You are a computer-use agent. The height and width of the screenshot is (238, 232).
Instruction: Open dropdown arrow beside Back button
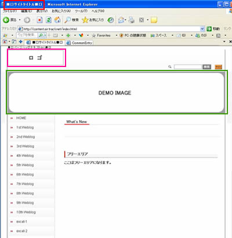[x=20, y=20]
